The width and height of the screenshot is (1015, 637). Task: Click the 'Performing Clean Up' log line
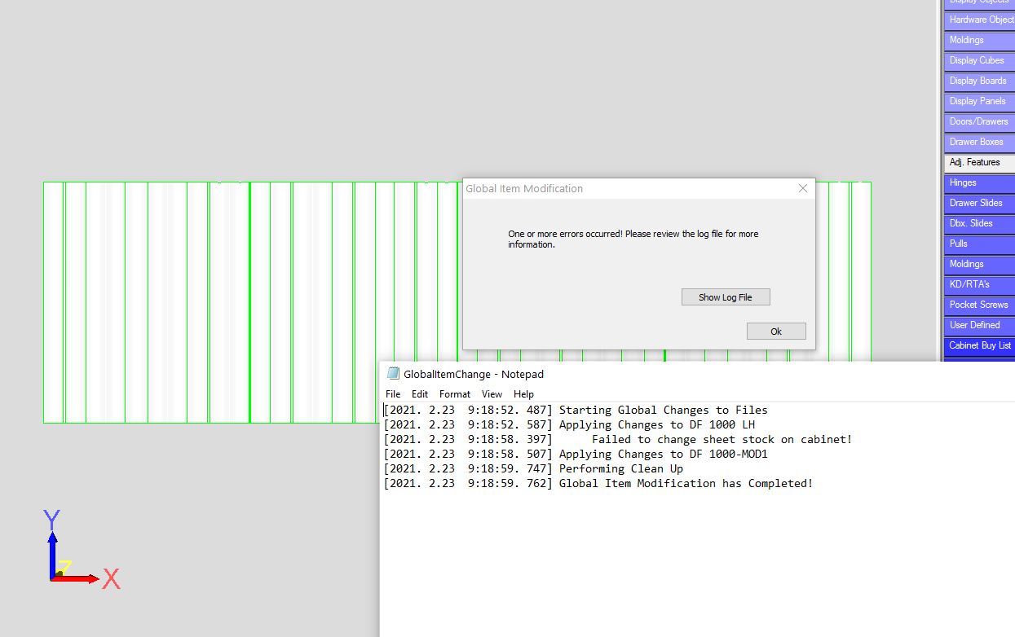click(534, 469)
